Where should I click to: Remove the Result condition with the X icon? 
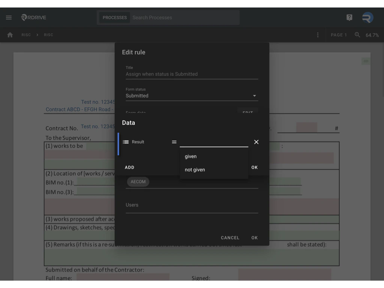point(256,142)
